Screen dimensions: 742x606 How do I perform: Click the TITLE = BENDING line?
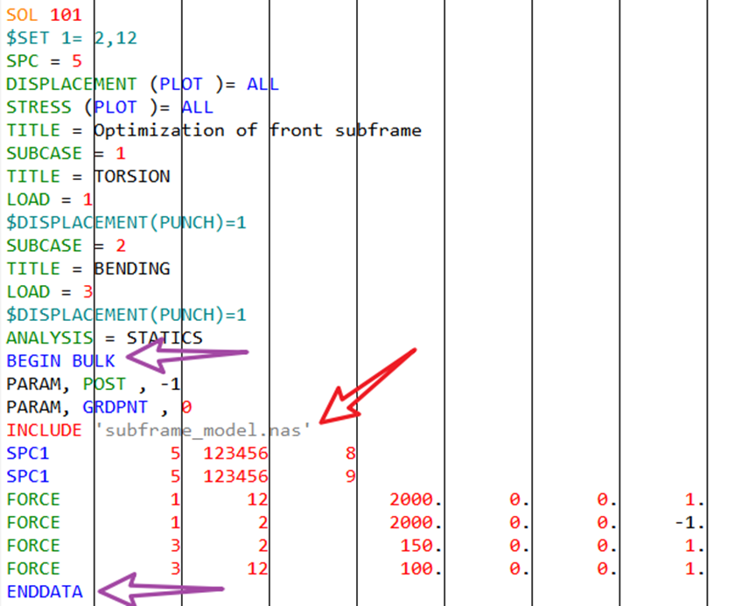point(88,268)
